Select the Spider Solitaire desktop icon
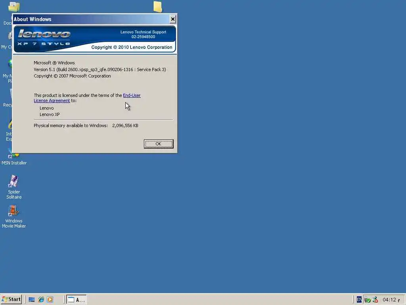Viewport: 406px width, 305px height. pos(14,187)
